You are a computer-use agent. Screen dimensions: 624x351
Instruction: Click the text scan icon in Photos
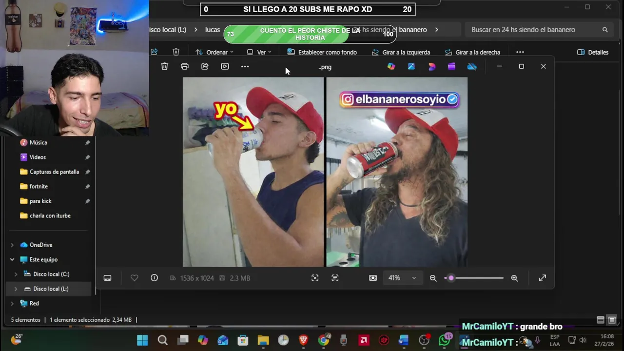335,278
